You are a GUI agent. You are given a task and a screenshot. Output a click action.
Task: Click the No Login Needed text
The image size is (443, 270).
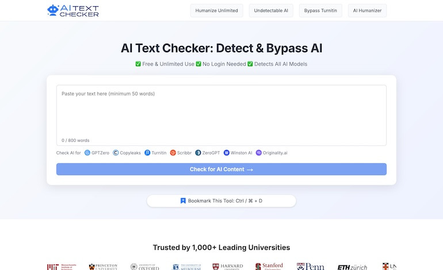[x=224, y=64]
